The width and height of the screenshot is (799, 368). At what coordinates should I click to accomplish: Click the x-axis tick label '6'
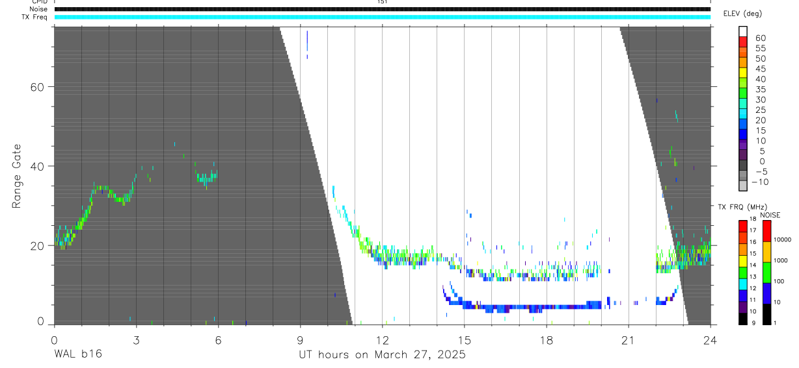point(218,339)
